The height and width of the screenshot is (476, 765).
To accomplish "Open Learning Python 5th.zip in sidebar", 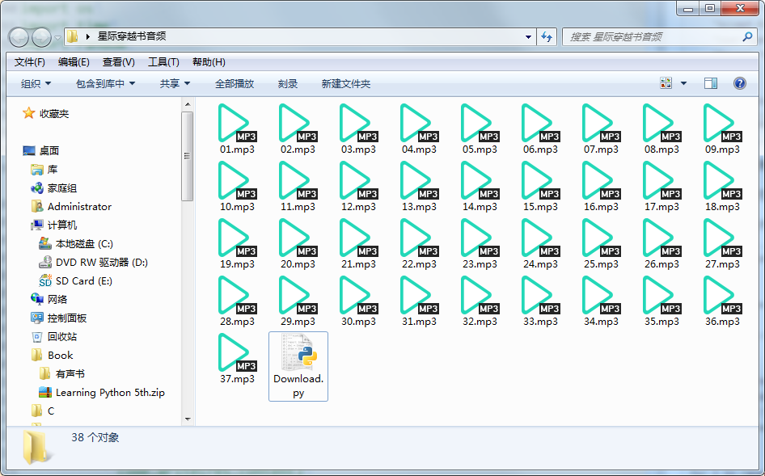I will pos(101,393).
